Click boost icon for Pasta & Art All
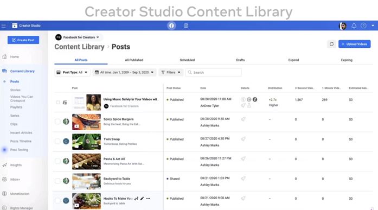 tap(244, 158)
